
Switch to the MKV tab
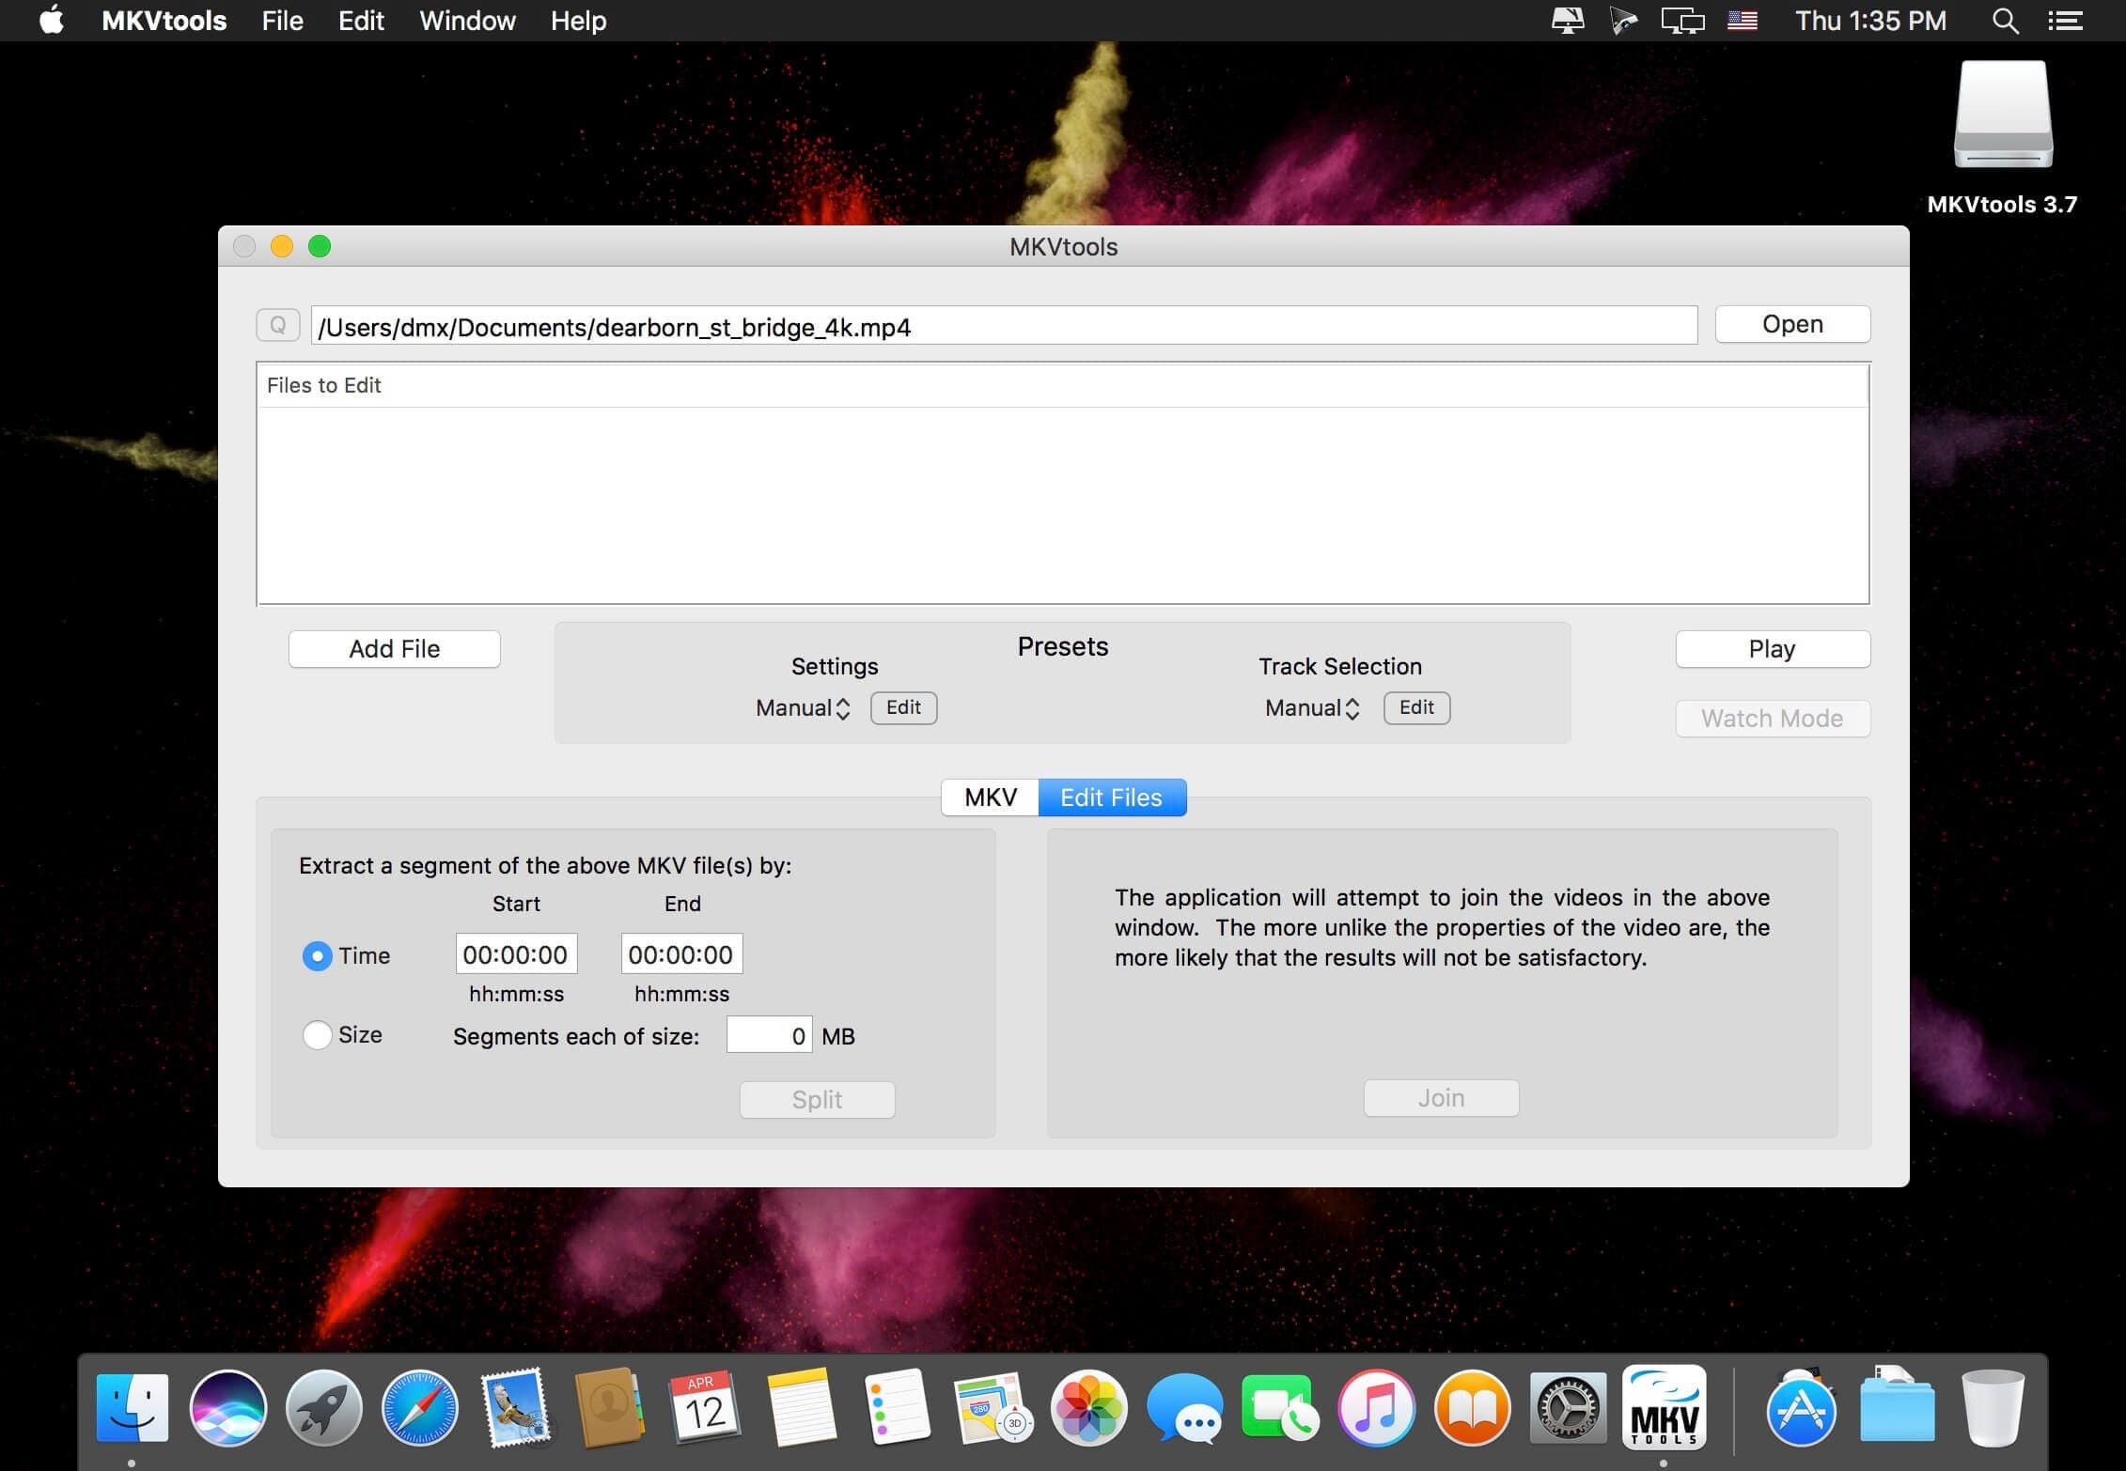click(989, 797)
